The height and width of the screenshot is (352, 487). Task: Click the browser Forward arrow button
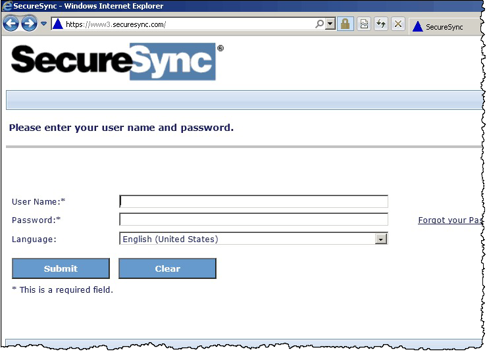[29, 24]
